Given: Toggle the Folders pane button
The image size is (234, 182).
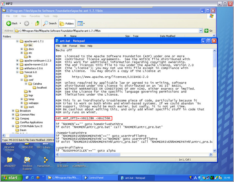Looking at the screenshot, I should pyautogui.click(x=66, y=23).
